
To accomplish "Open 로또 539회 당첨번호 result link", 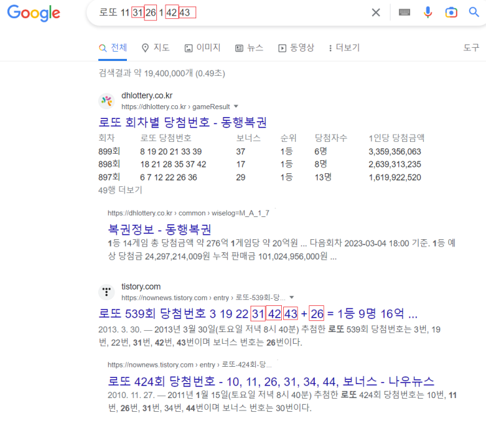I will 258,314.
